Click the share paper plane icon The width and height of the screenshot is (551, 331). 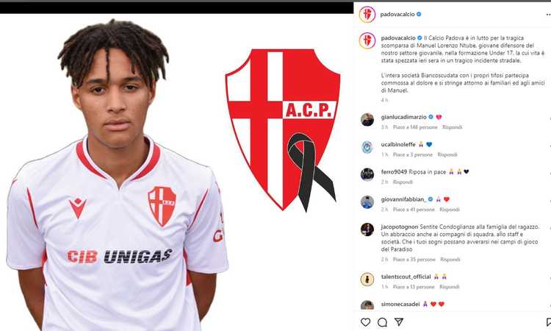[399, 321]
